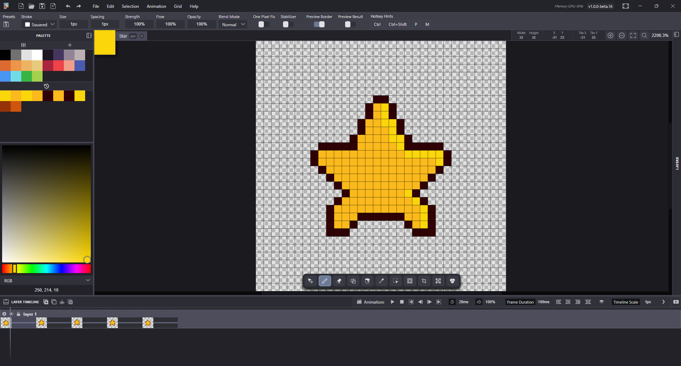Viewport: 681px width, 366px height.
Task: Pick the black palette swatch
Action: (x=5, y=55)
